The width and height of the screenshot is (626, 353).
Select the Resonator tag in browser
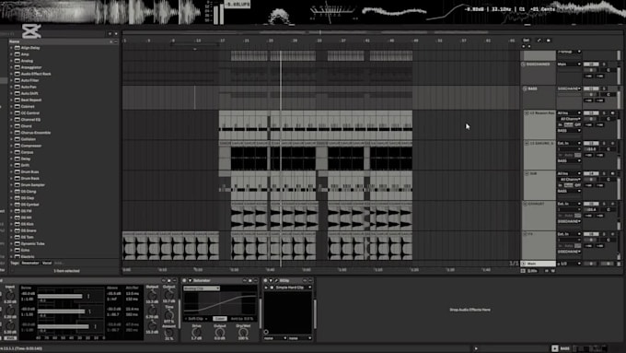point(30,264)
